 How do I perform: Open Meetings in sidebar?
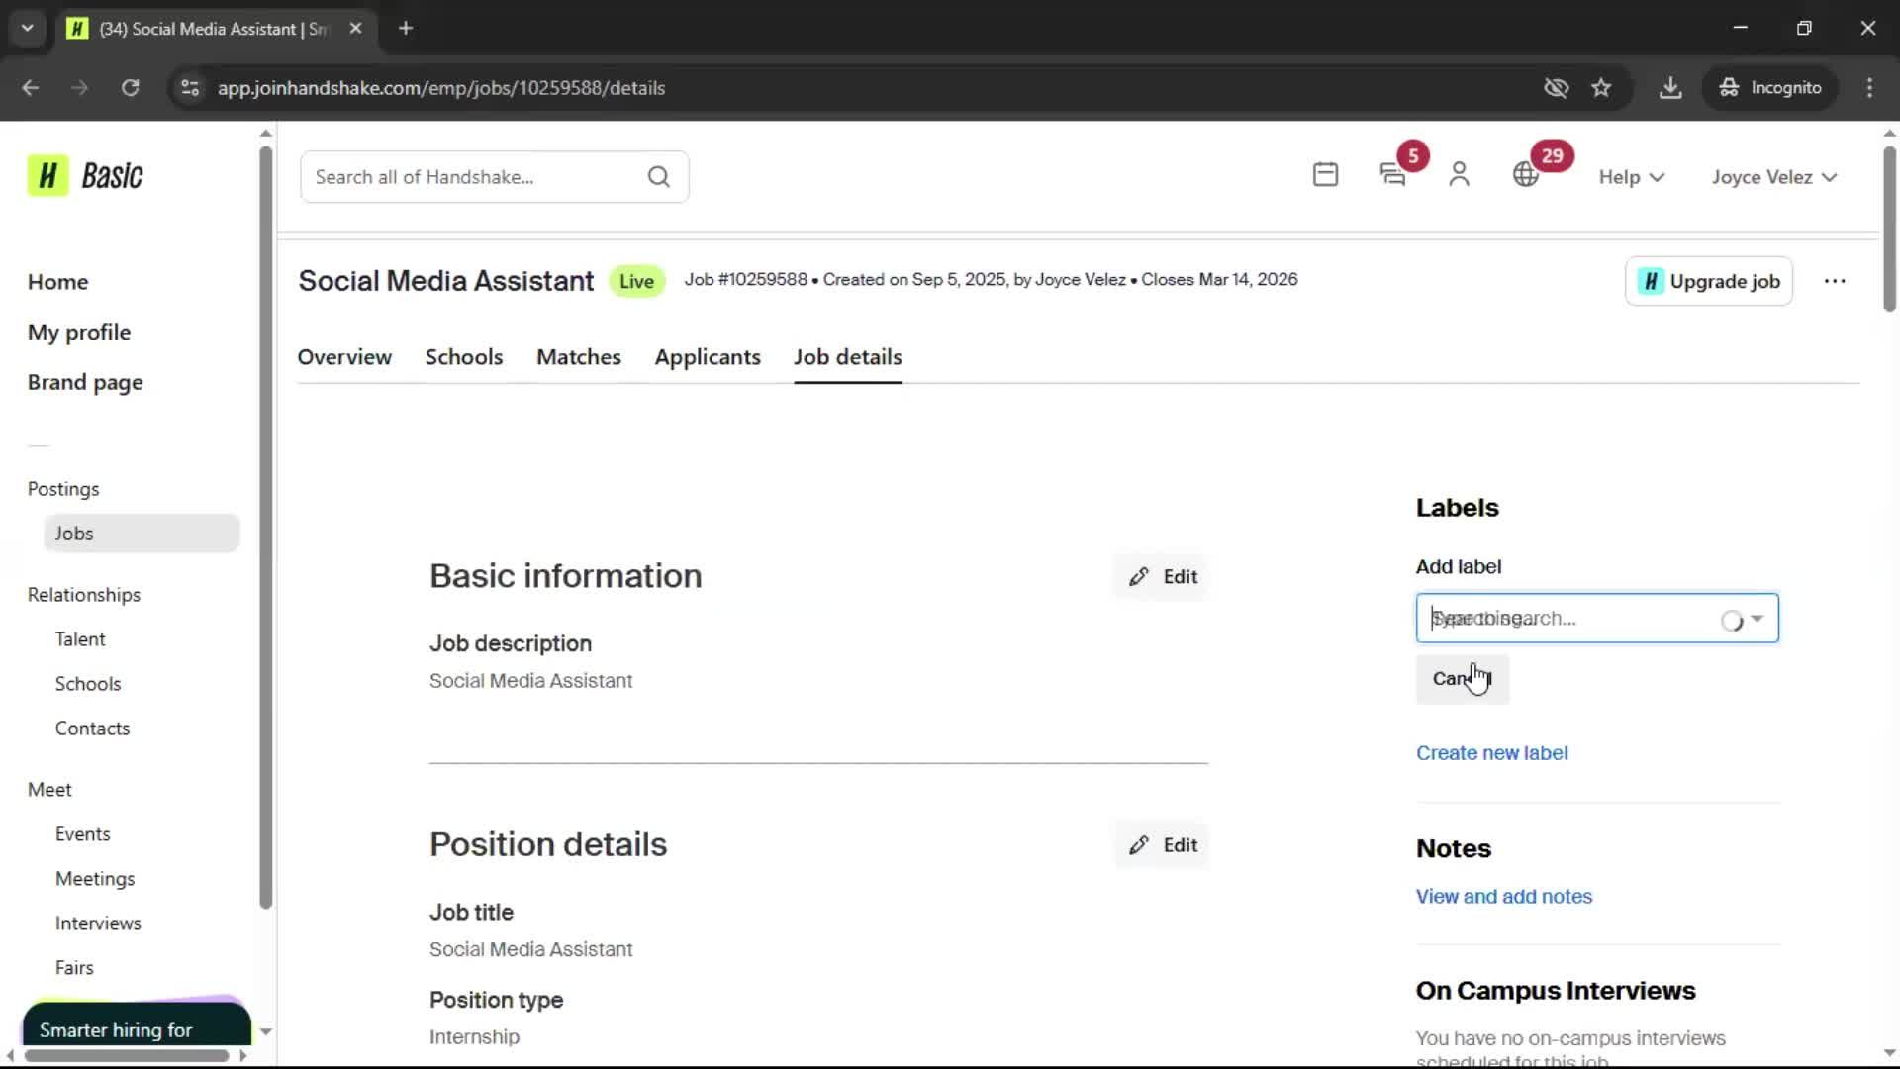95,879
